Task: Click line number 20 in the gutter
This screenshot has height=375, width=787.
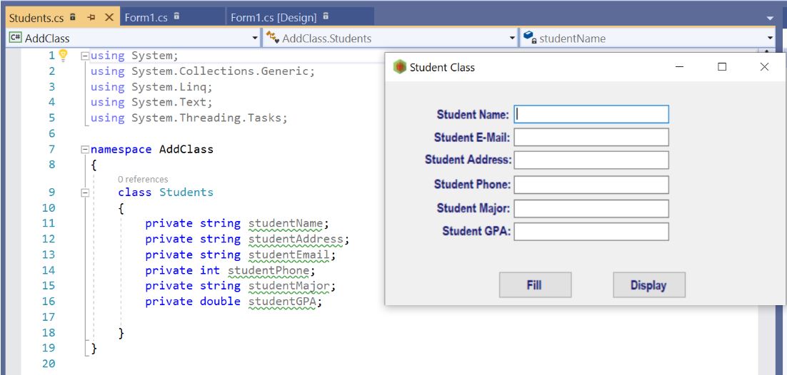Action: pos(49,364)
